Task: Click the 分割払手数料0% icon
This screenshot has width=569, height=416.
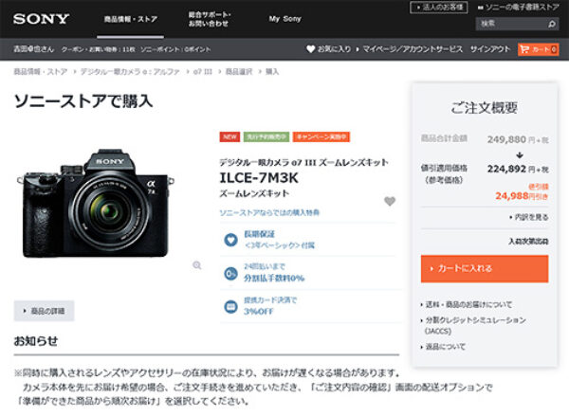Action: [230, 273]
